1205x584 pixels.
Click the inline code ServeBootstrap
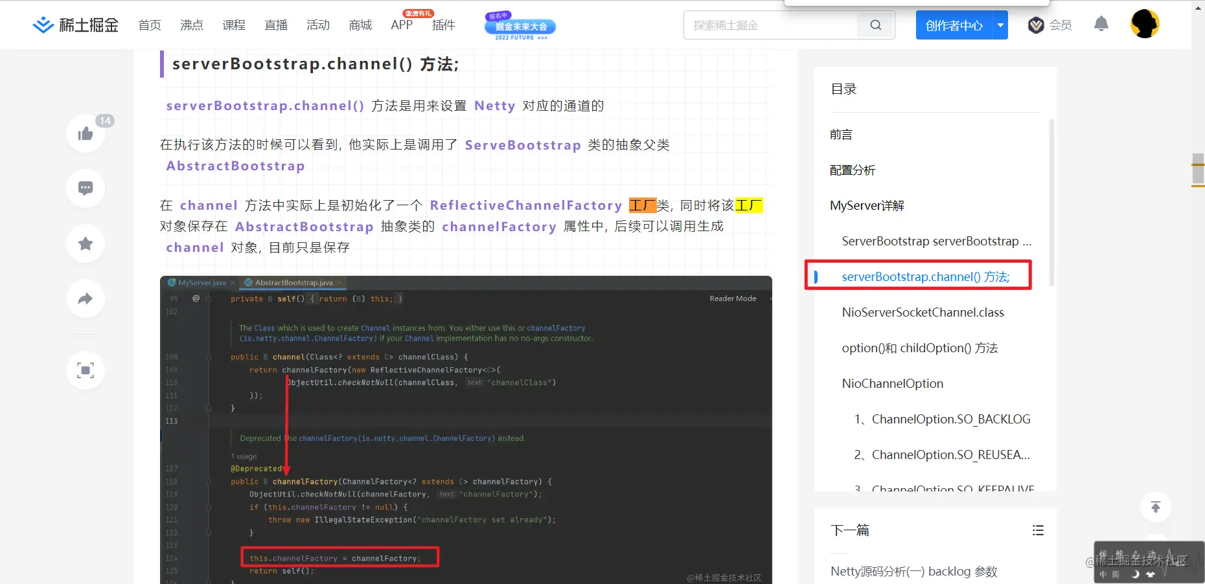coord(523,145)
